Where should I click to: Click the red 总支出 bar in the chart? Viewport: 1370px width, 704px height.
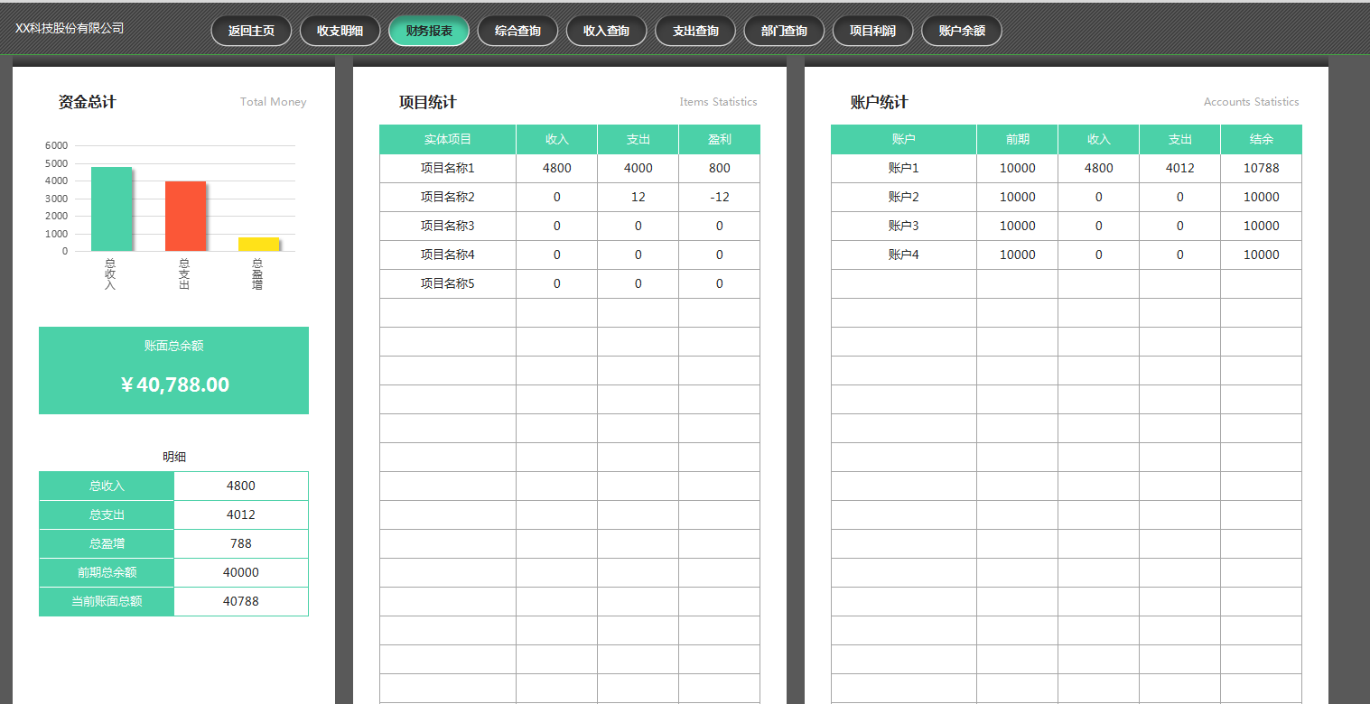coord(185,216)
